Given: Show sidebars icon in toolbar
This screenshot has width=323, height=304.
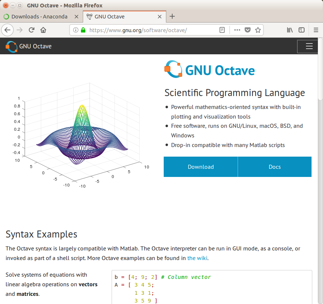Looking at the screenshot, I should pos(302,30).
